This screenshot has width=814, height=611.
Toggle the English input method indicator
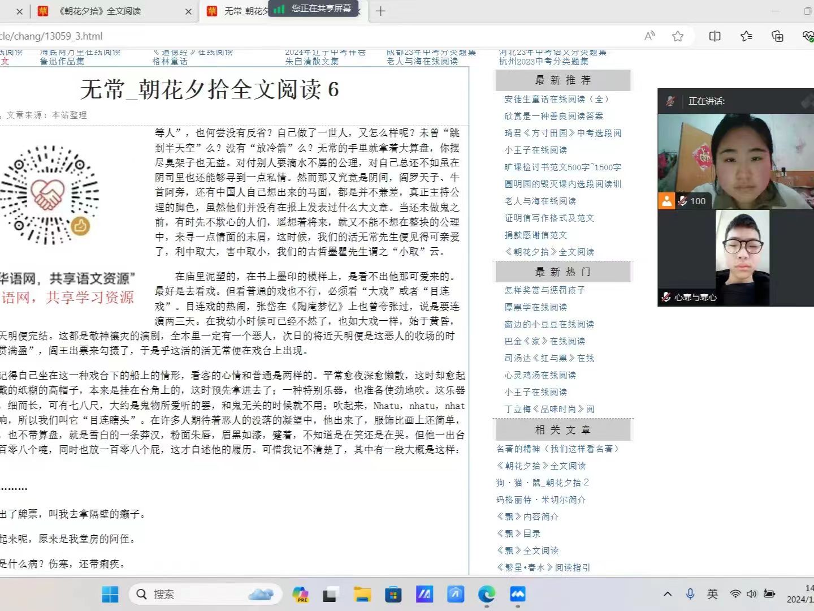tap(712, 594)
